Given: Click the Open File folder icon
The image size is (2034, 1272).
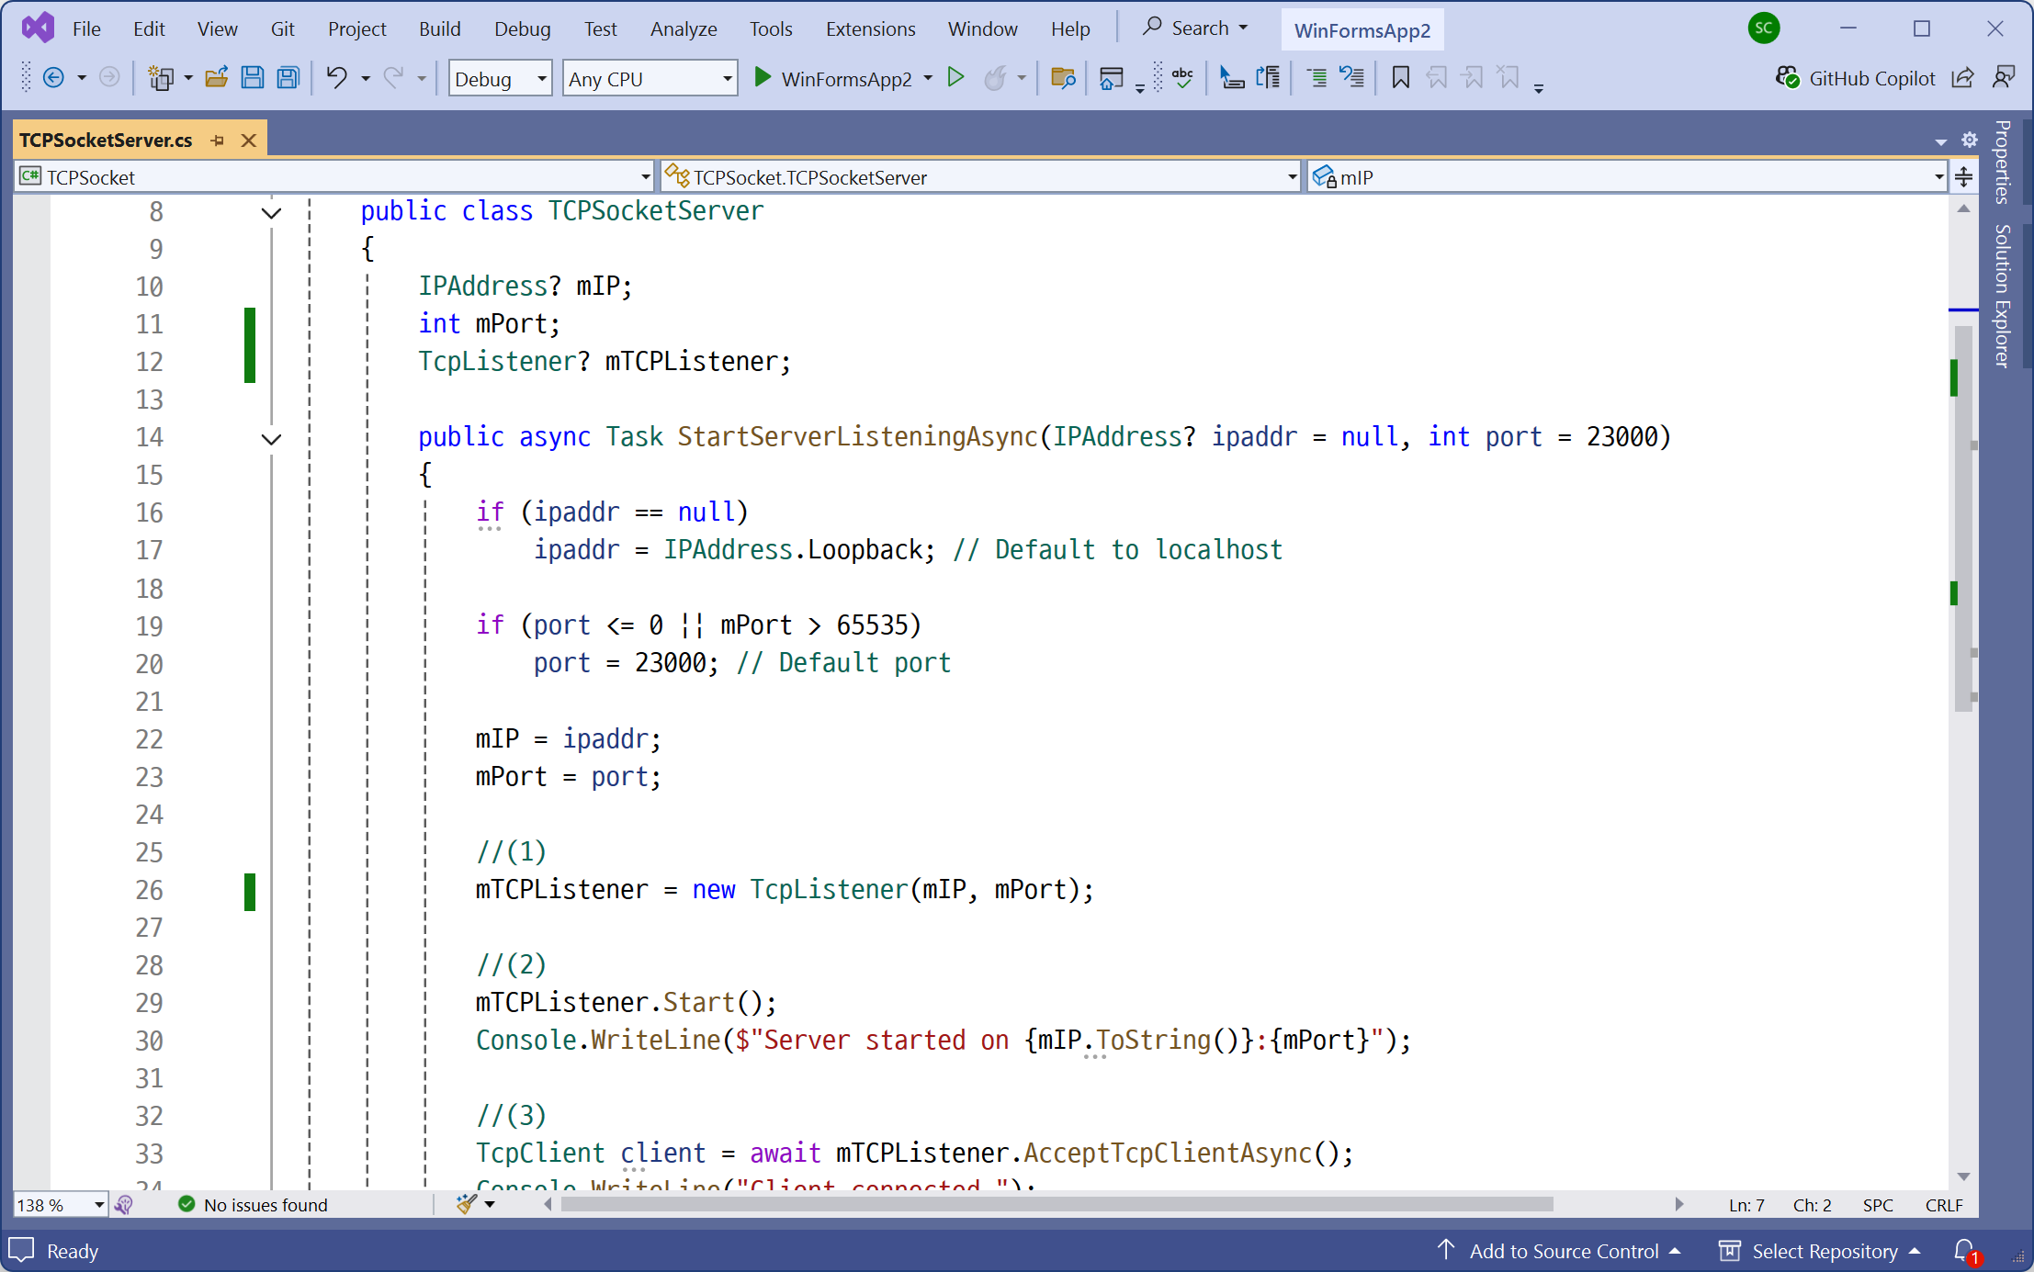Looking at the screenshot, I should click(217, 78).
